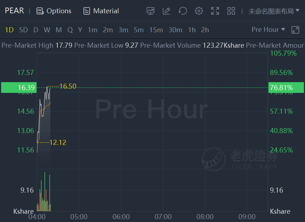This screenshot has width=305, height=222.
Task: Click the 16.50 high price marker
Action: click(x=68, y=86)
